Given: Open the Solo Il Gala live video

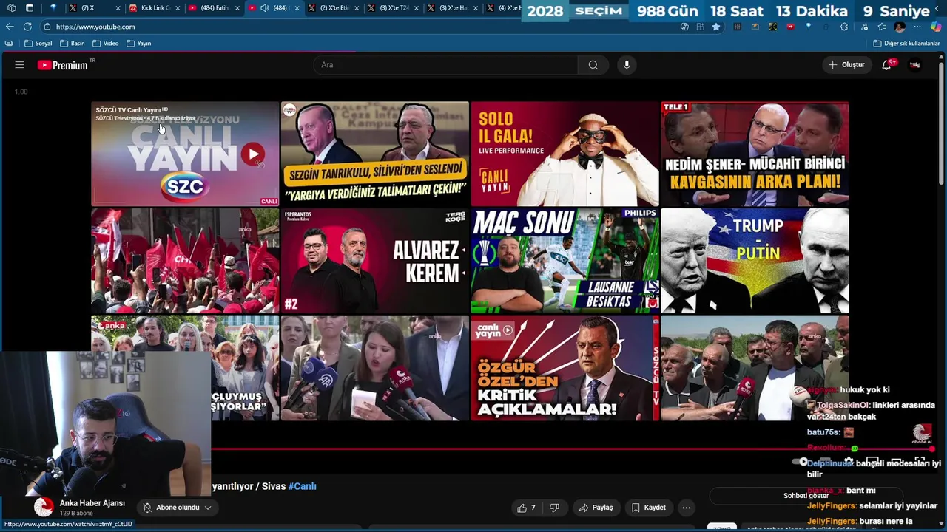Looking at the screenshot, I should (x=565, y=154).
